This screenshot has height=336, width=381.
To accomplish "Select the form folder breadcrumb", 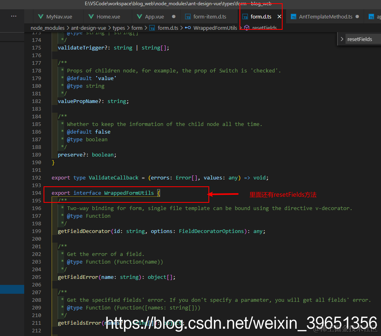I will pos(137,28).
